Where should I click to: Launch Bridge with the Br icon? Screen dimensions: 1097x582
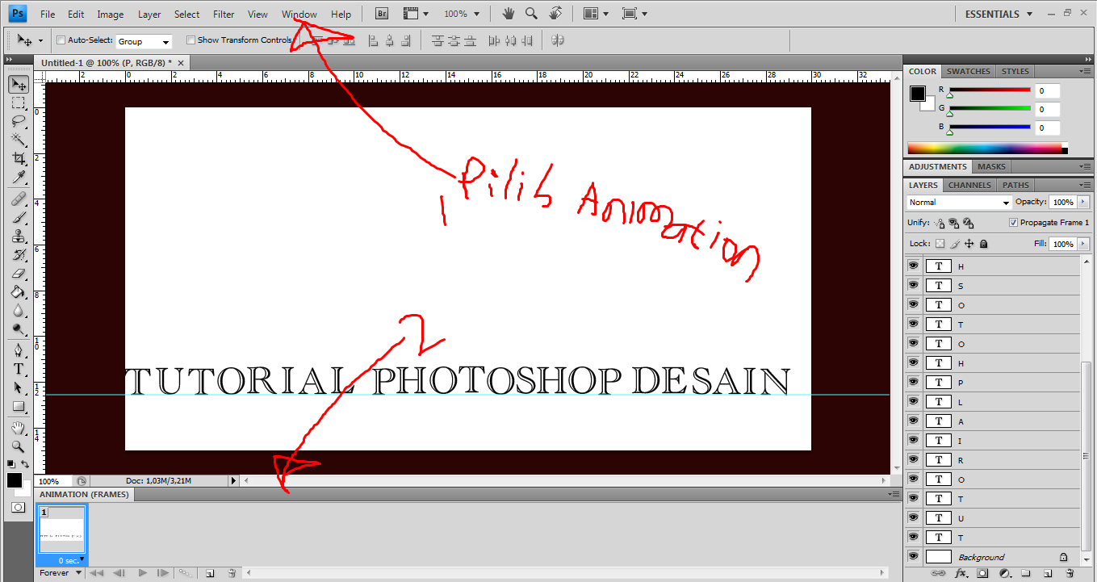click(383, 14)
